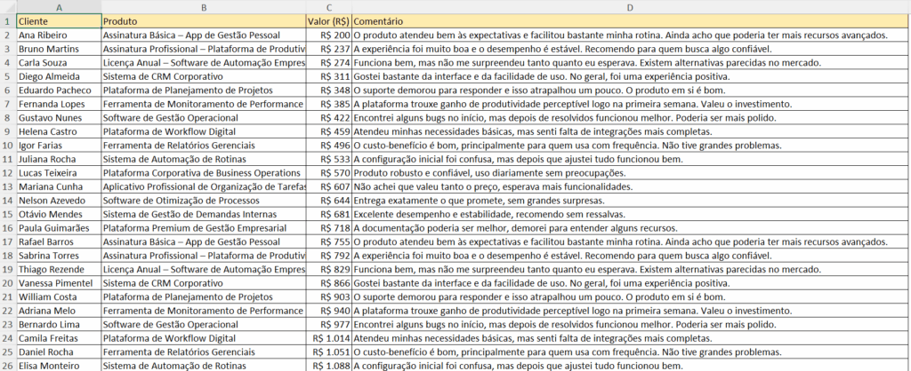Click the value 'R$ 311'
911x371 pixels.
pyautogui.click(x=329, y=76)
